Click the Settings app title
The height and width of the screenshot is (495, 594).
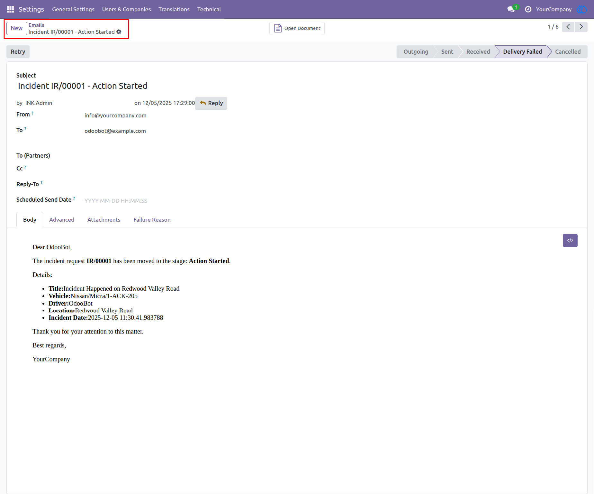[x=31, y=9]
